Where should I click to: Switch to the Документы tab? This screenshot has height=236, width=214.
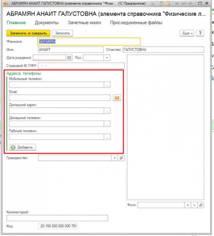click(x=46, y=23)
